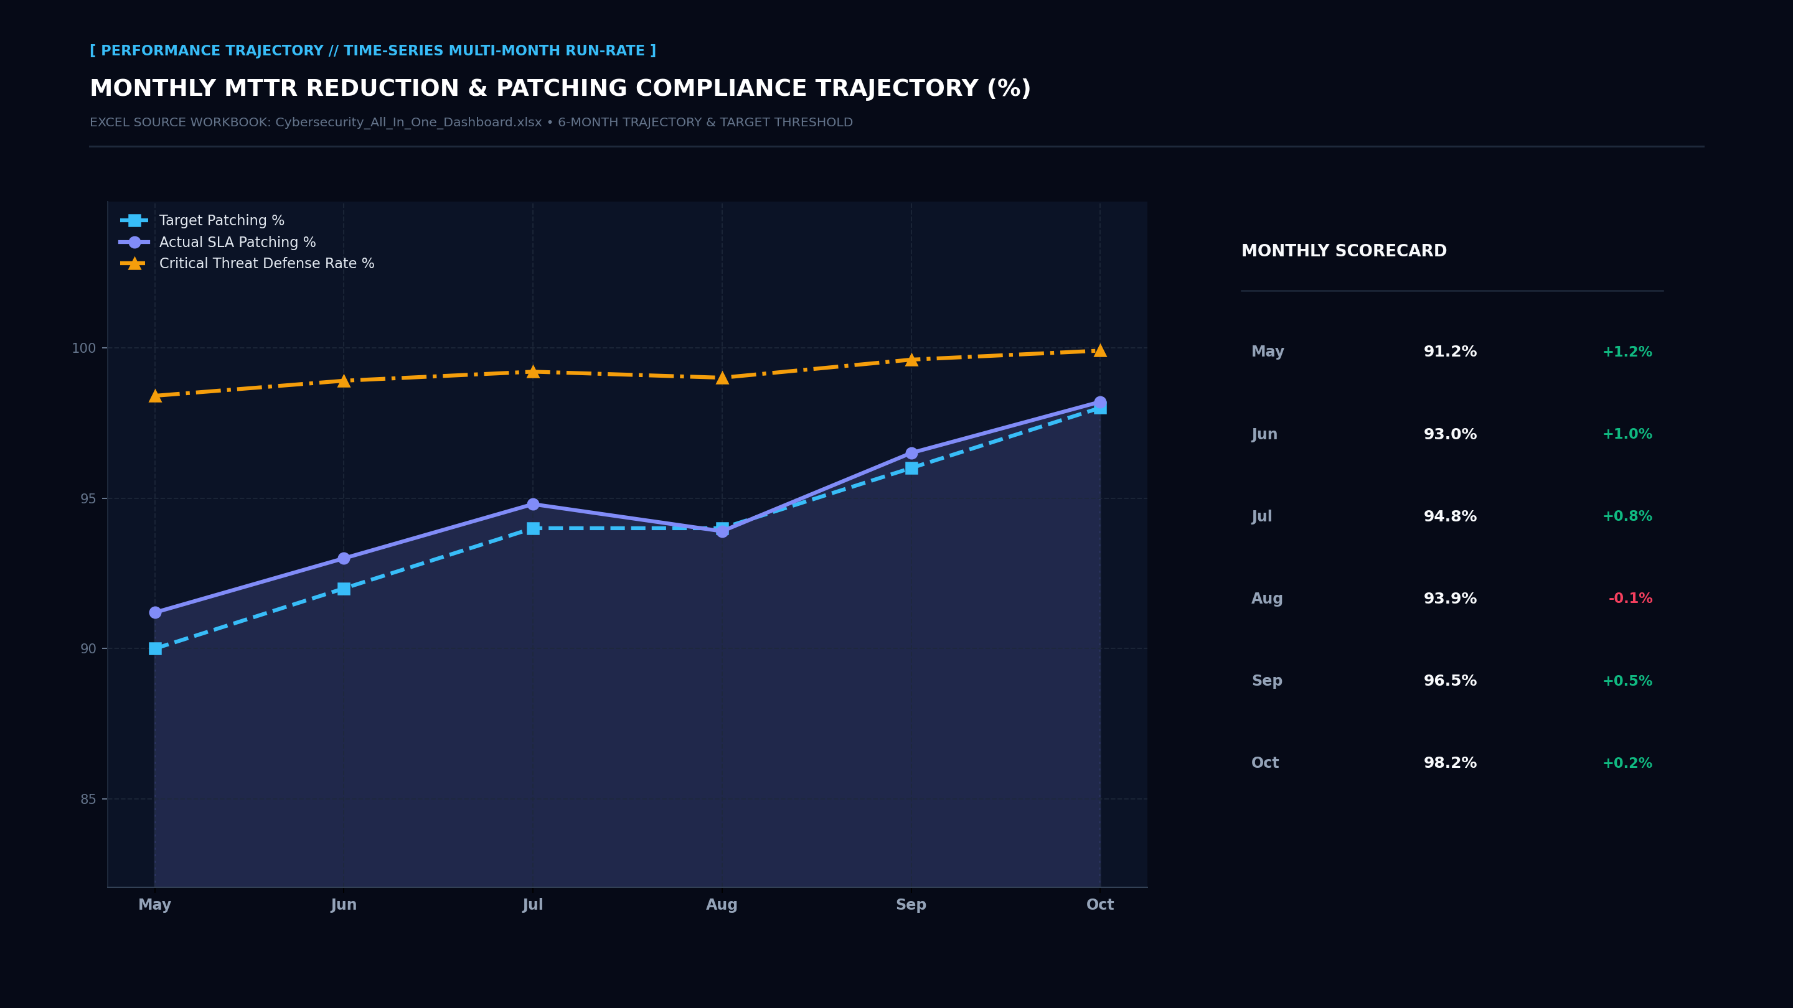Click the +1.2% delta in May row
This screenshot has width=1793, height=1008.
coord(1627,352)
